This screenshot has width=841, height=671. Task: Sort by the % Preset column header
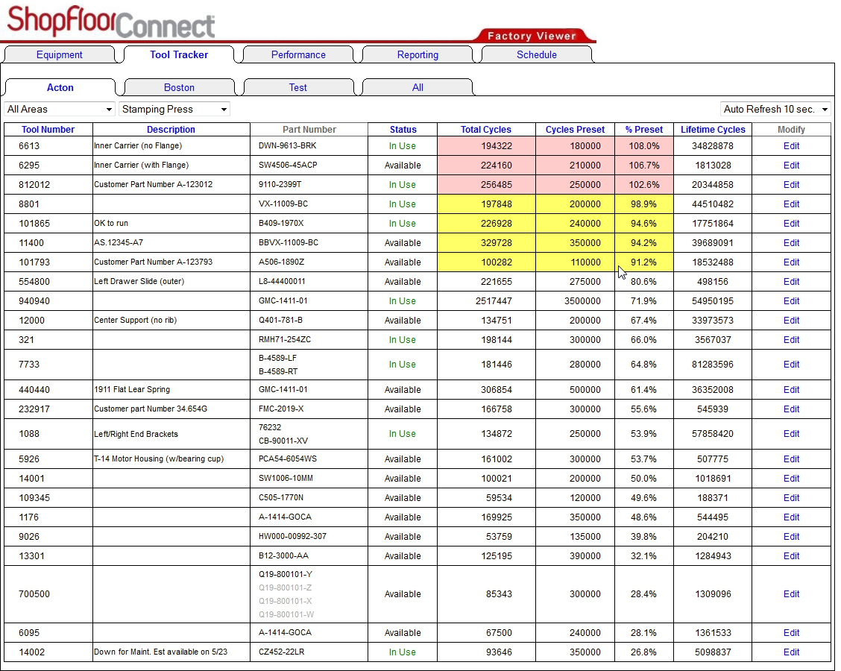click(643, 129)
